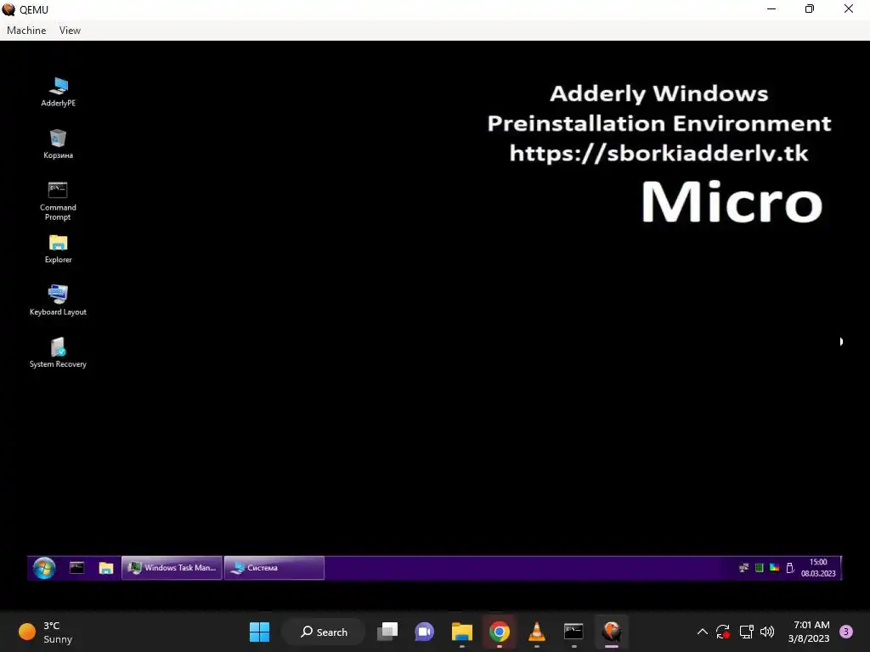Click the QEMU icon on host taskbar
The height and width of the screenshot is (652, 870).
point(612,632)
